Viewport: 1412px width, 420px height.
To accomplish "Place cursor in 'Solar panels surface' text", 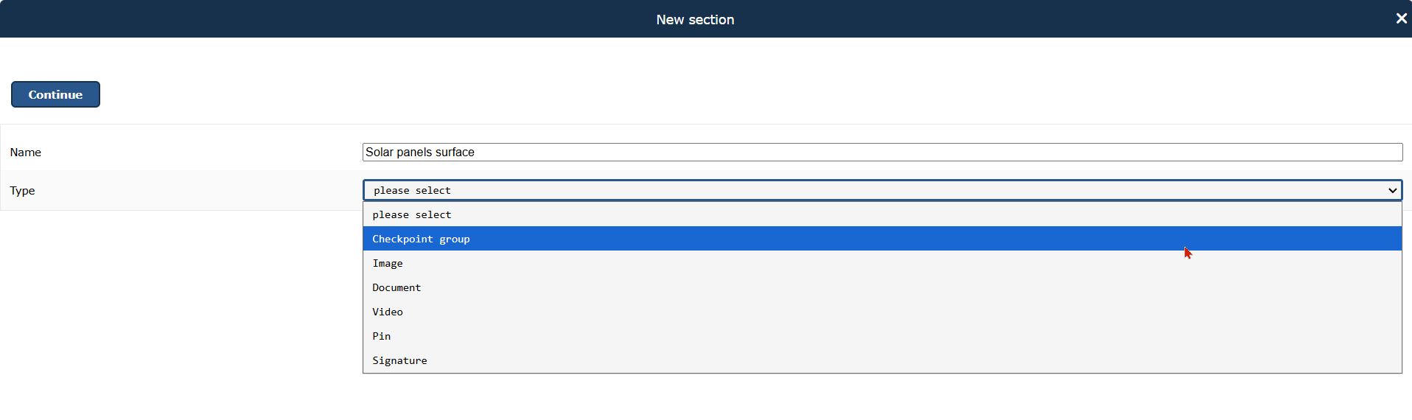I will [420, 152].
